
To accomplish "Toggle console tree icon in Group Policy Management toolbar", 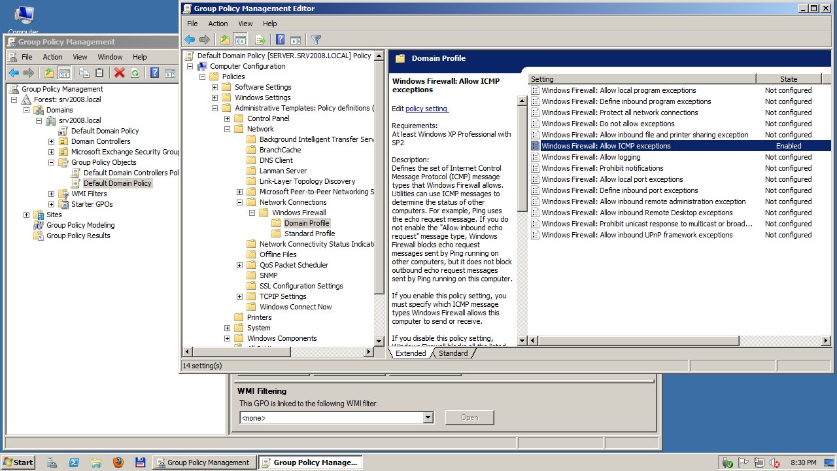I will [63, 73].
